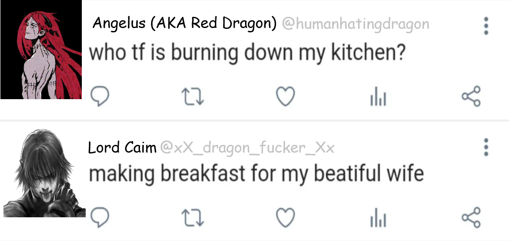Open Angelus's red-haired profile picture
This screenshot has width=509, height=241.
point(41,50)
